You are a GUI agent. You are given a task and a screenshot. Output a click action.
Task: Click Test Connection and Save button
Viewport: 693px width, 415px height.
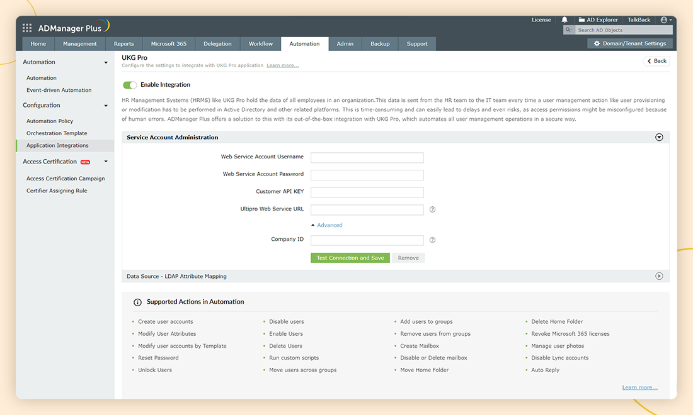click(x=350, y=258)
